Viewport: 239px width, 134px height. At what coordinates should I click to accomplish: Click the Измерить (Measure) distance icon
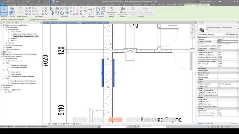pyautogui.click(x=90, y=9)
